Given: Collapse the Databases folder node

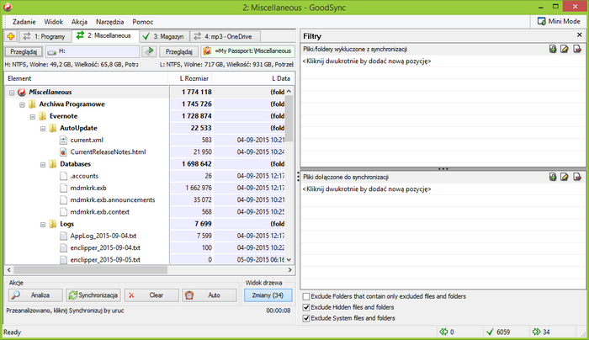Looking at the screenshot, I should pyautogui.click(x=42, y=164).
